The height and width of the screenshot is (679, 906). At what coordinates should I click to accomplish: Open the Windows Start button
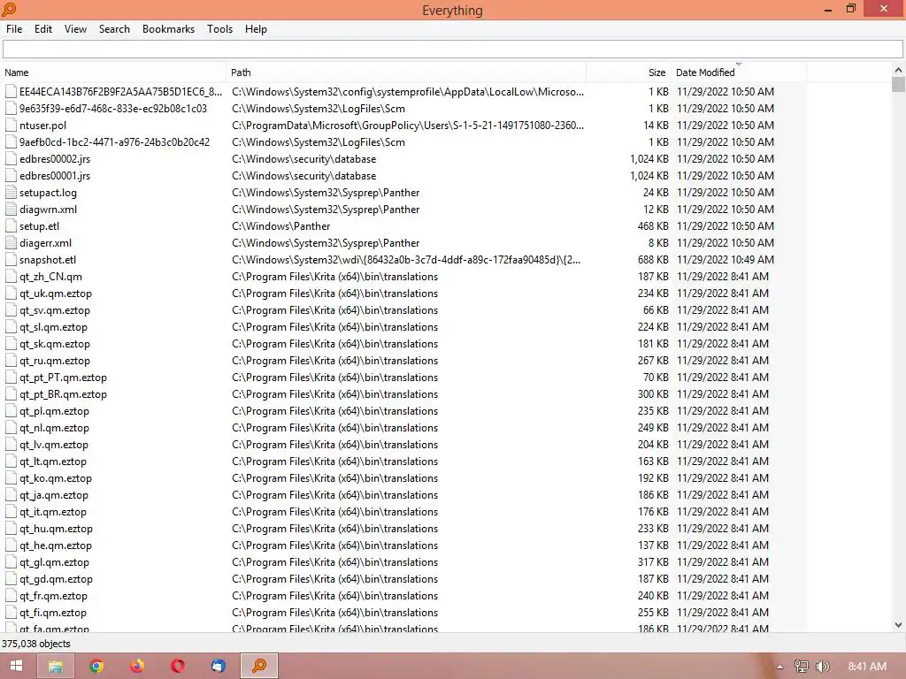coord(16,666)
